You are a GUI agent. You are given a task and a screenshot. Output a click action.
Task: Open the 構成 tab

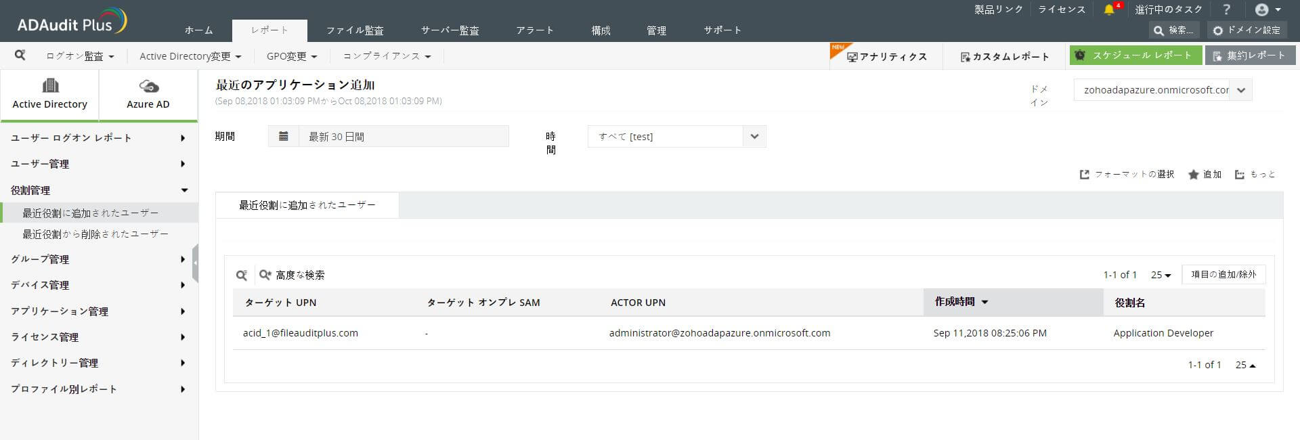pyautogui.click(x=601, y=30)
